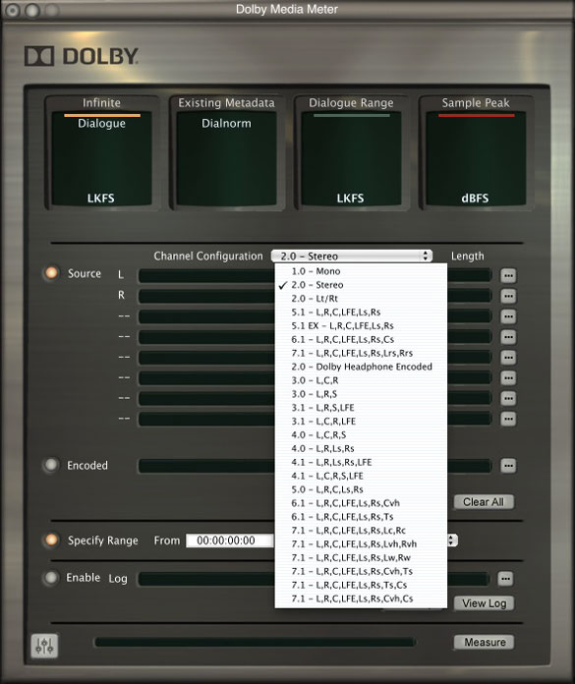This screenshot has width=575, height=684.
Task: Choose 7.1 - L,R,C,LFE,Ls,Rs,Ts,Cs
Action: (361, 585)
